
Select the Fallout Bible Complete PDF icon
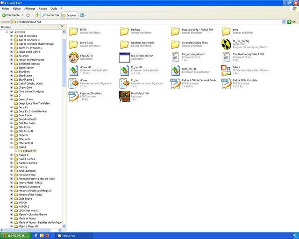(x=226, y=84)
